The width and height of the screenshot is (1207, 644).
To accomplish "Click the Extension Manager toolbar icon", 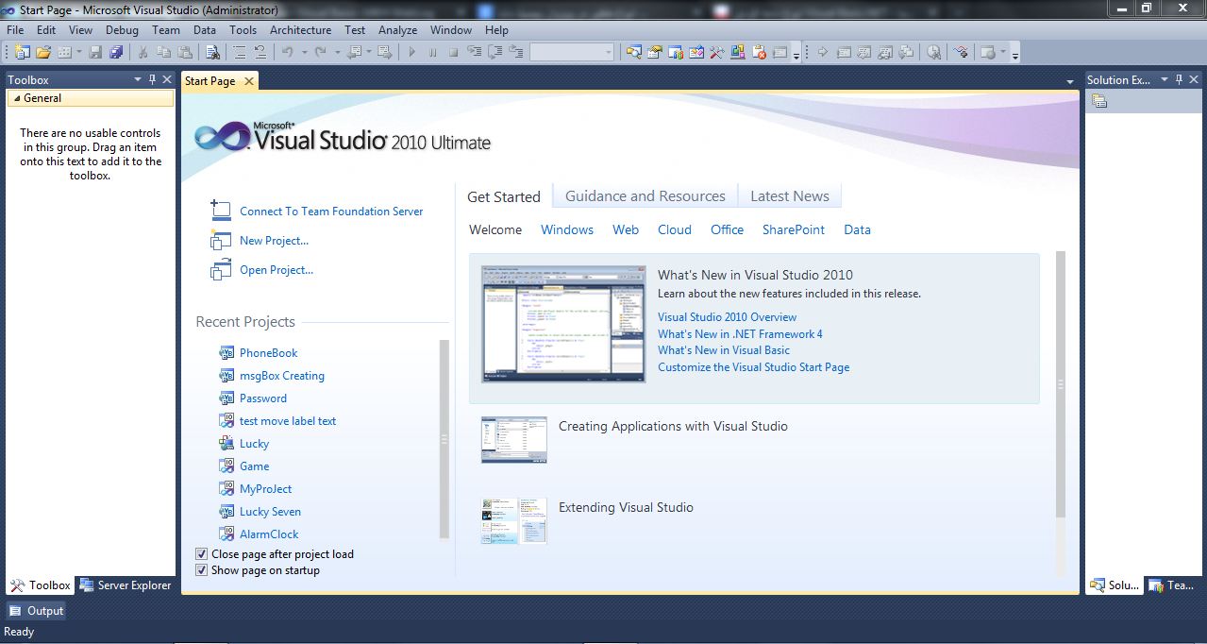I will 737,52.
